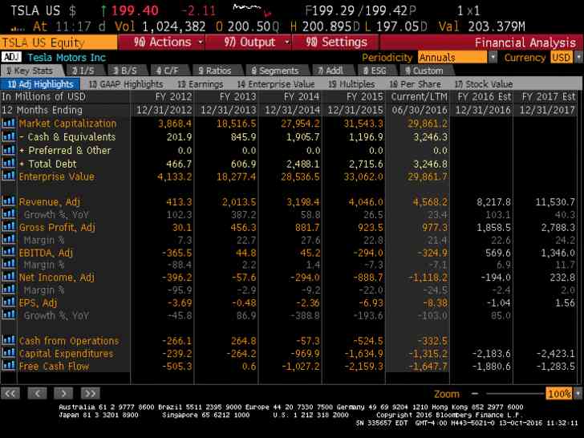
Task: Open chart icon for EPS, Adj row
Action: pyautogui.click(x=8, y=302)
